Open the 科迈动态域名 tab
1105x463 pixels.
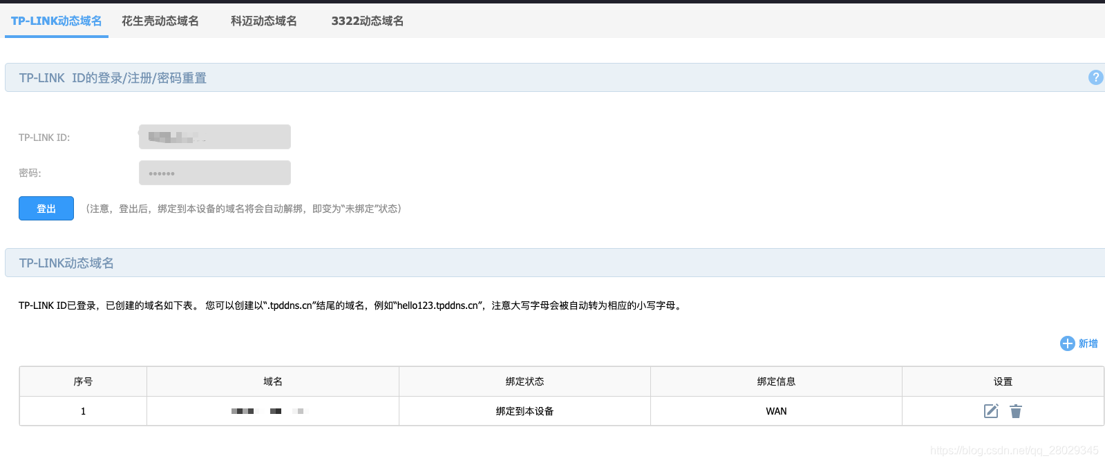tap(264, 21)
